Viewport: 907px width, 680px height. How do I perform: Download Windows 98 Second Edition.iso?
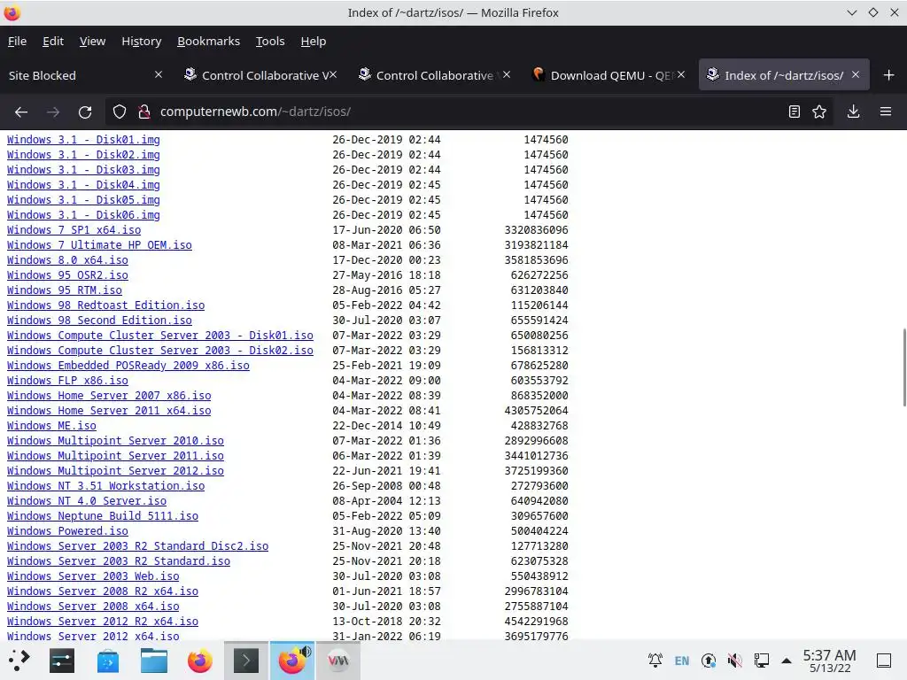(x=99, y=320)
